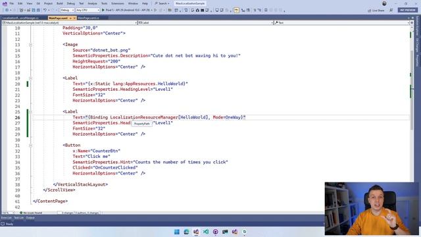Open the Analyze menu
Screen dimensions: 421x237
(x=92, y=3)
